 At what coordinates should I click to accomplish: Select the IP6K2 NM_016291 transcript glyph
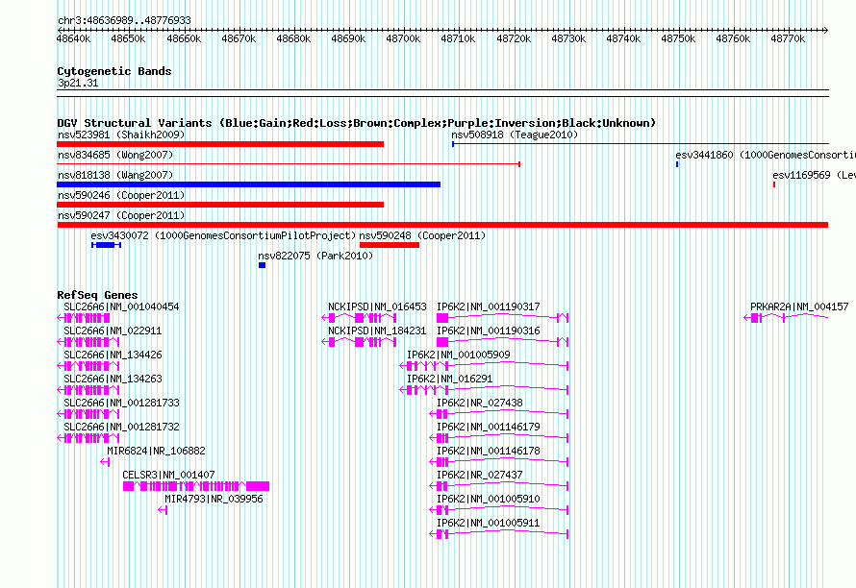coord(484,390)
